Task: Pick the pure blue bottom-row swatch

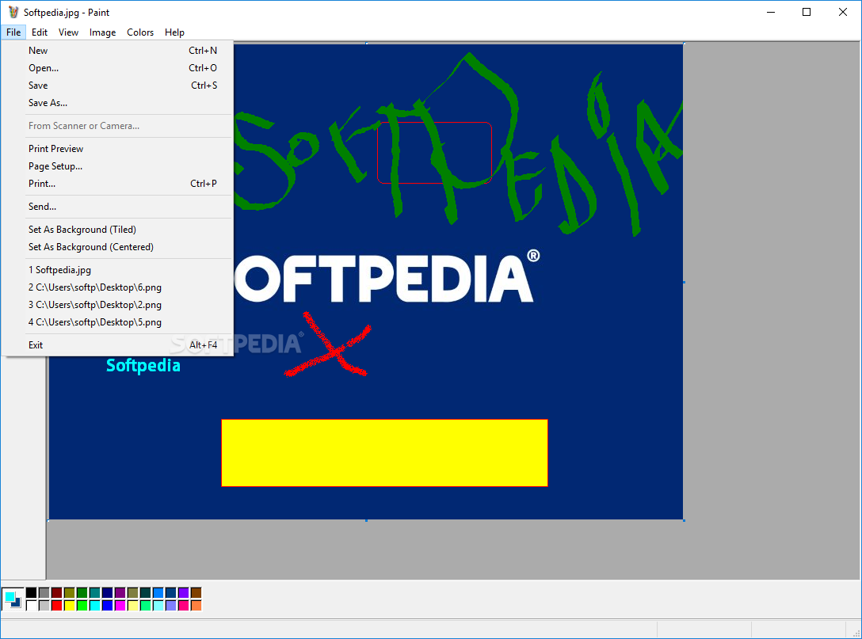Action: (107, 606)
